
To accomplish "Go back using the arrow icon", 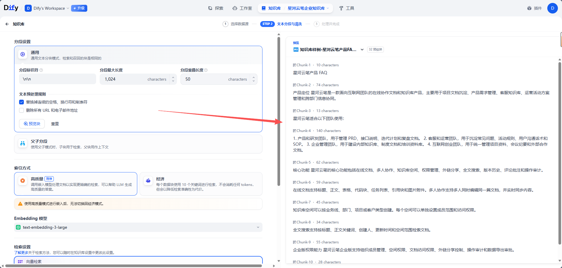I will pyautogui.click(x=7, y=24).
